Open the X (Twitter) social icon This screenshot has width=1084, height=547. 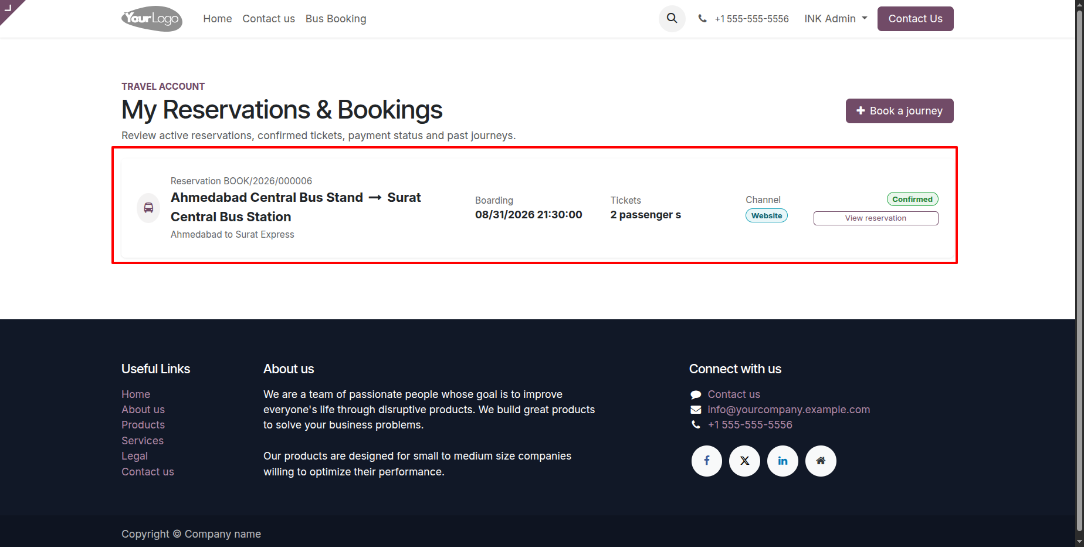coord(745,461)
